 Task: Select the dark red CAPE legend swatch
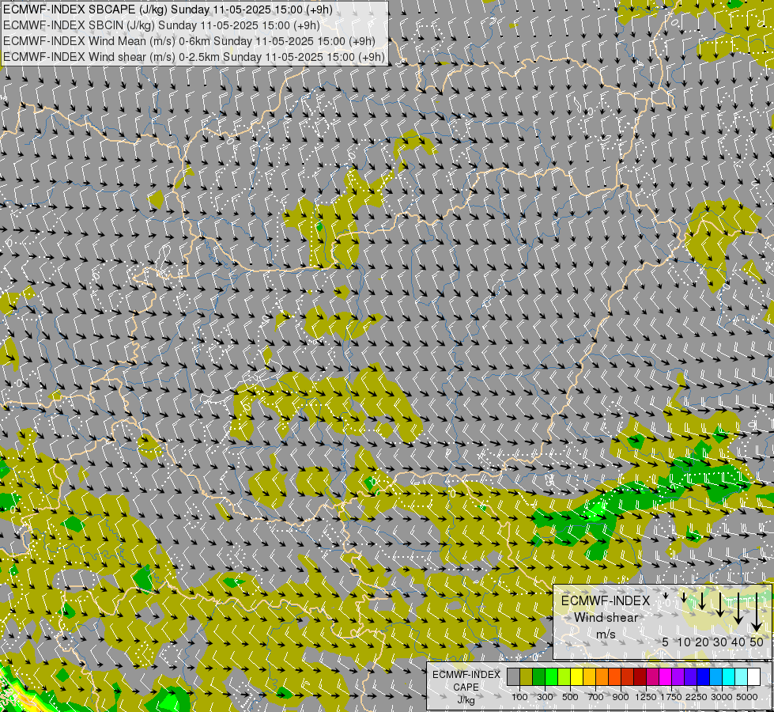coord(640,677)
